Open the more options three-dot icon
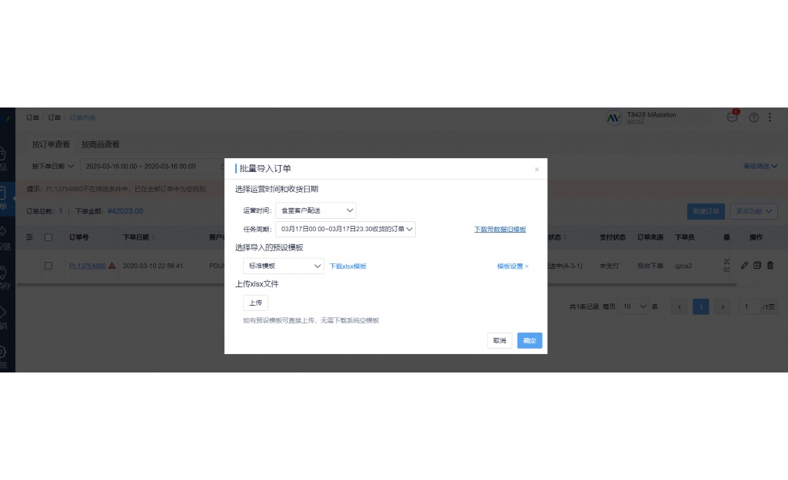Image resolution: width=788 pixels, height=480 pixels. click(x=769, y=117)
